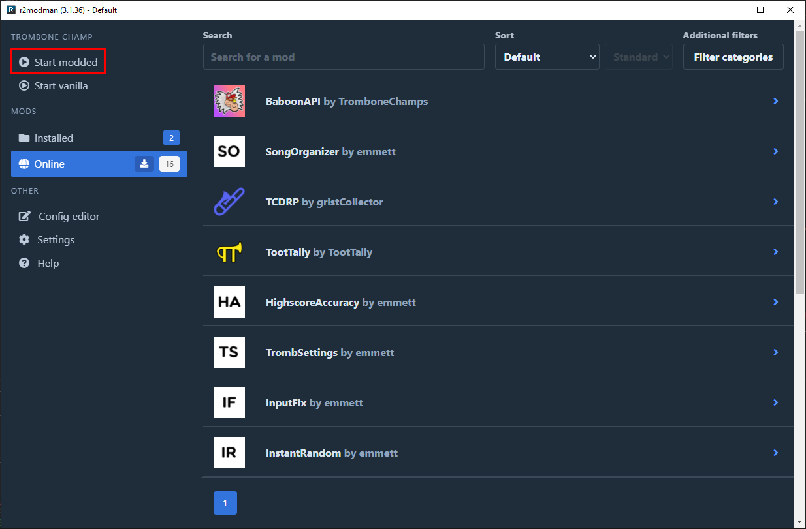The height and width of the screenshot is (529, 806).
Task: Click the InstantRandom IR icon
Action: pos(229,453)
